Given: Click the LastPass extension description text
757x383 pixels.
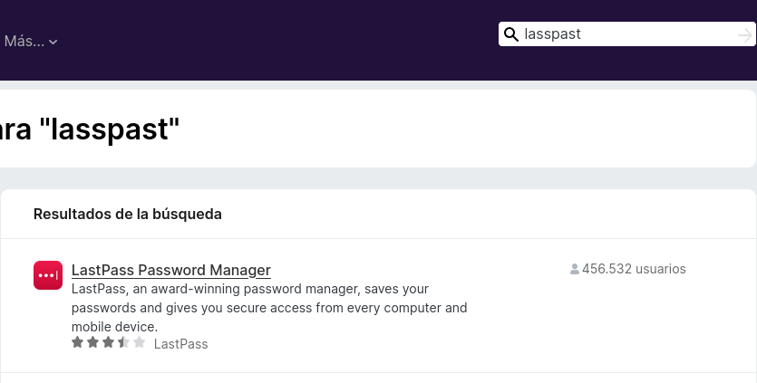Looking at the screenshot, I should pos(268,308).
